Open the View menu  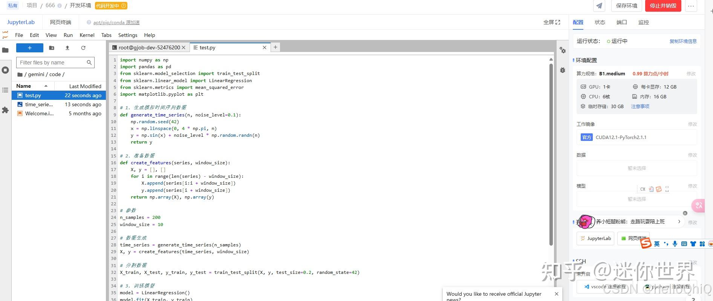(51, 35)
